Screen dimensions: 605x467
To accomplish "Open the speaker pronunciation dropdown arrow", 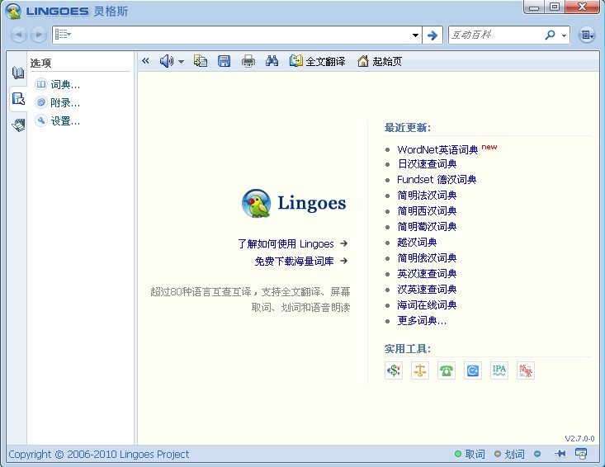I will pos(181,62).
